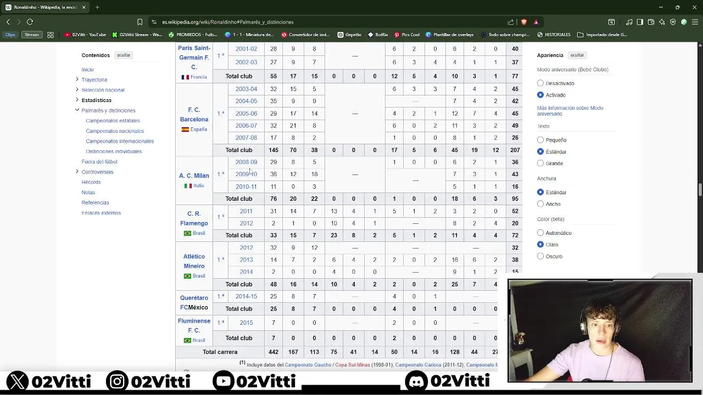The image size is (703, 395).
Task: Close the Ronaldinho Wikipedia tab
Action: pos(84,7)
